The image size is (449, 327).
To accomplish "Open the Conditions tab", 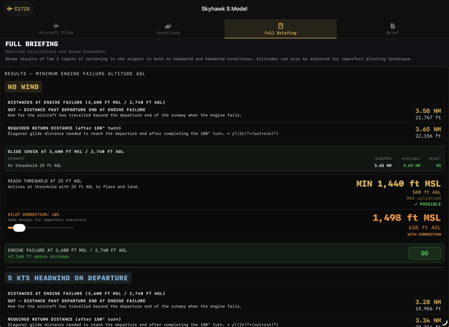I will pyautogui.click(x=168, y=29).
